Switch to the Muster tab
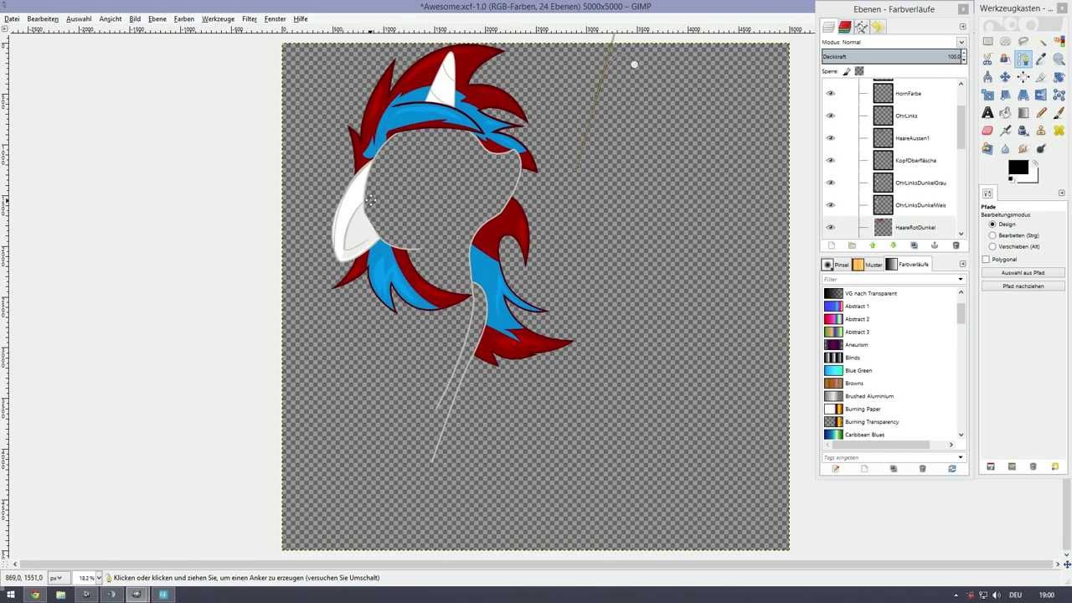Screen dimensions: 1072x603 [x=867, y=265]
